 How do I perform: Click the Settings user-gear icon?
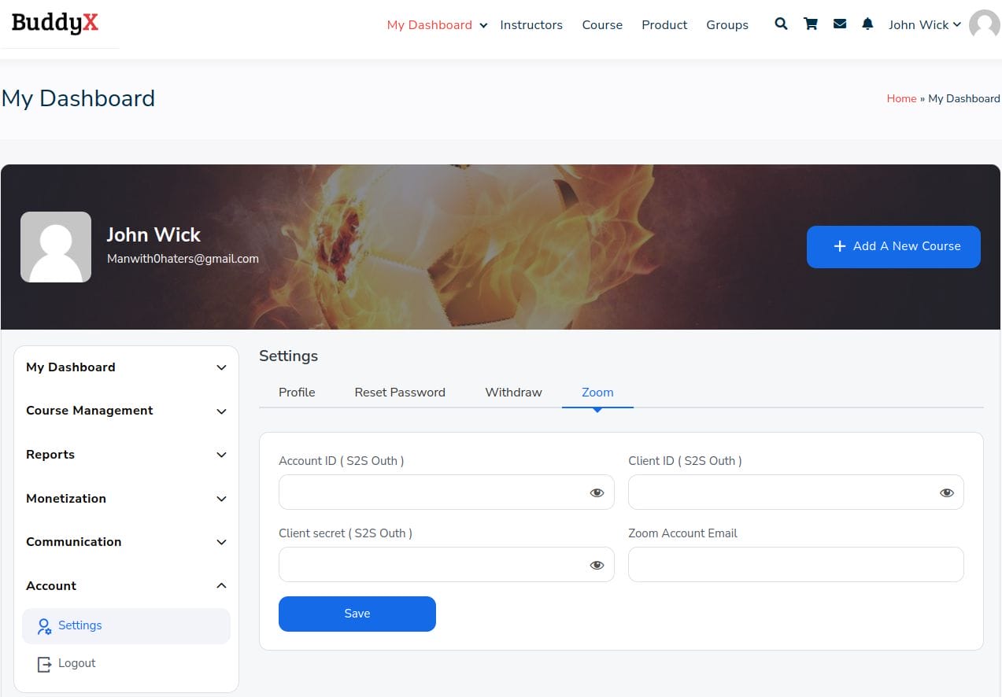44,626
